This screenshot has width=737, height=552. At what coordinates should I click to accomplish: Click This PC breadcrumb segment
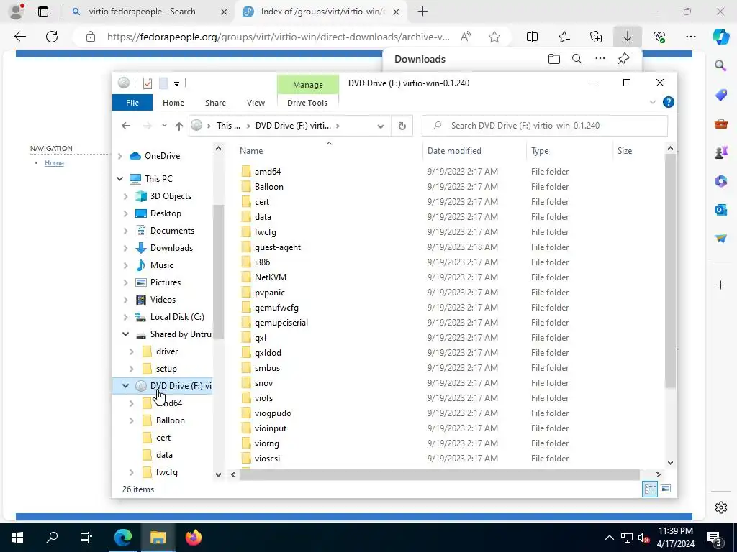228,126
